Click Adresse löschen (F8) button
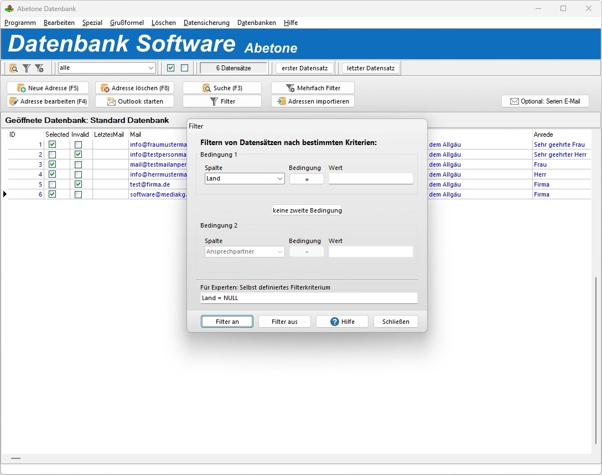 [135, 88]
